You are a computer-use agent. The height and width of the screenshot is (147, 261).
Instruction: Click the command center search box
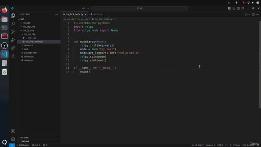tap(139, 8)
